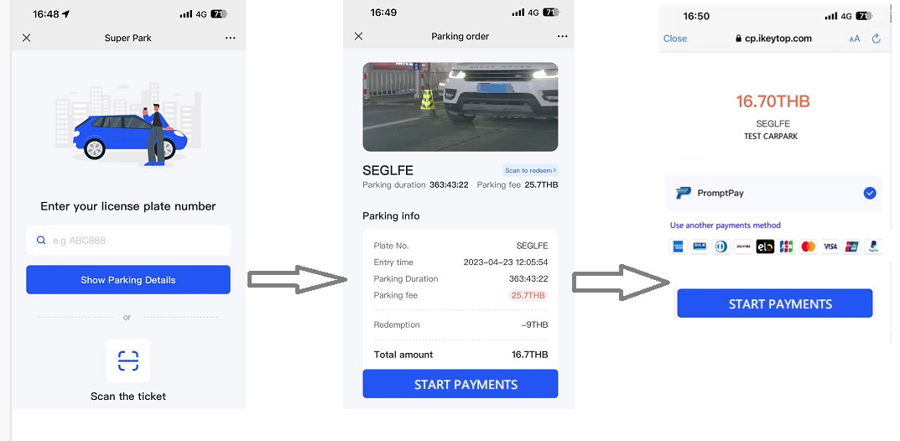The image size is (900, 441).
Task: Select the Mastercard payment icon
Action: click(809, 246)
